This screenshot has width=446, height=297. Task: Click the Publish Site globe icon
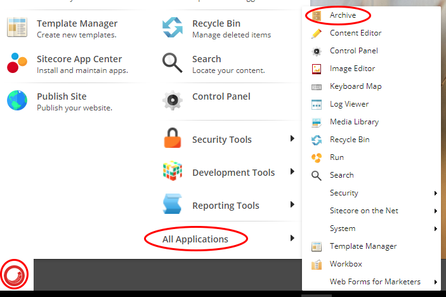click(x=17, y=100)
